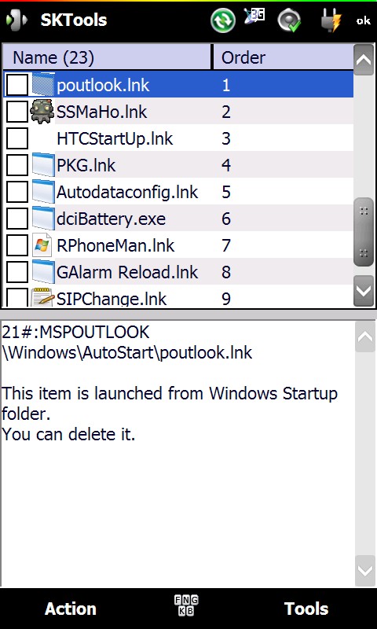Open the 3G connectivity status icon
Image resolution: width=377 pixels, height=629 pixels.
[x=254, y=17]
